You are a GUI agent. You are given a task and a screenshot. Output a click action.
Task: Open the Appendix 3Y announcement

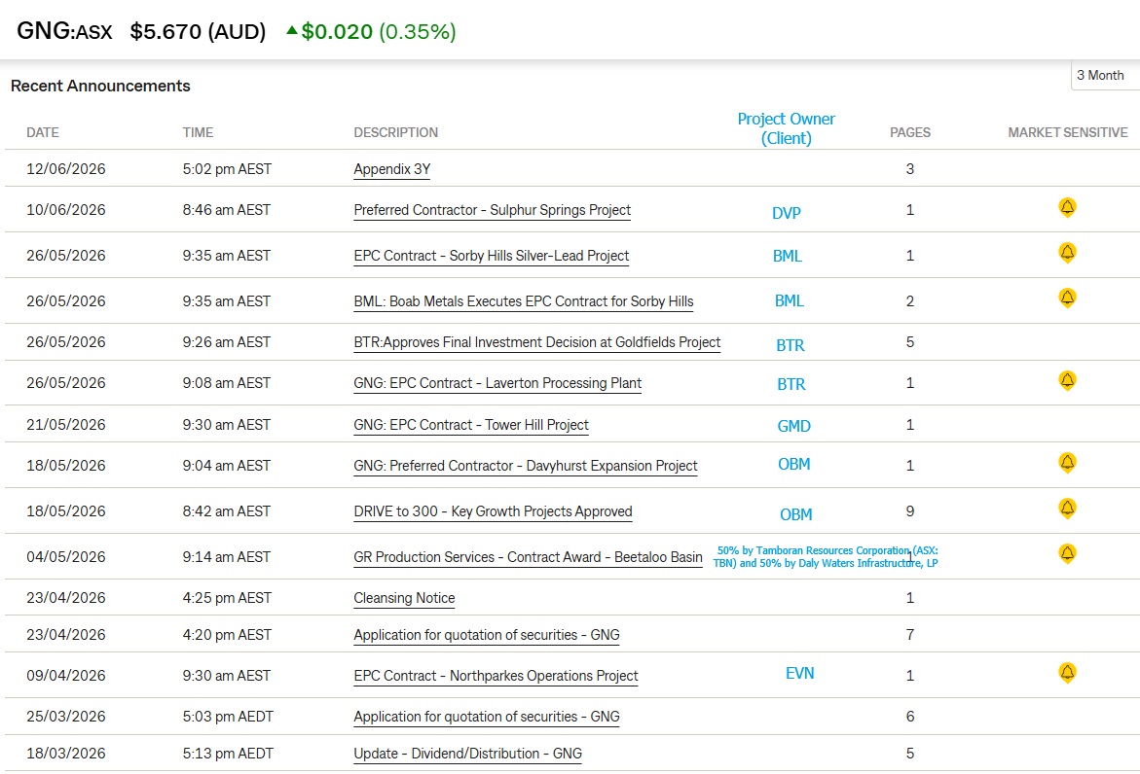[x=392, y=169]
